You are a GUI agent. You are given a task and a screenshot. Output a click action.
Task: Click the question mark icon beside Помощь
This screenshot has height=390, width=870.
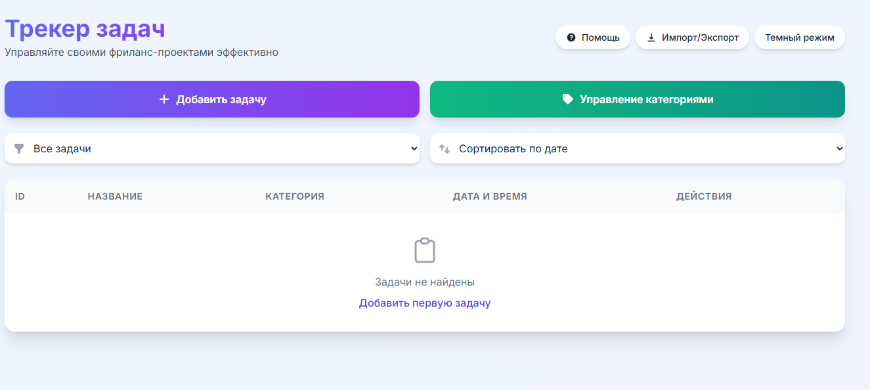click(571, 37)
